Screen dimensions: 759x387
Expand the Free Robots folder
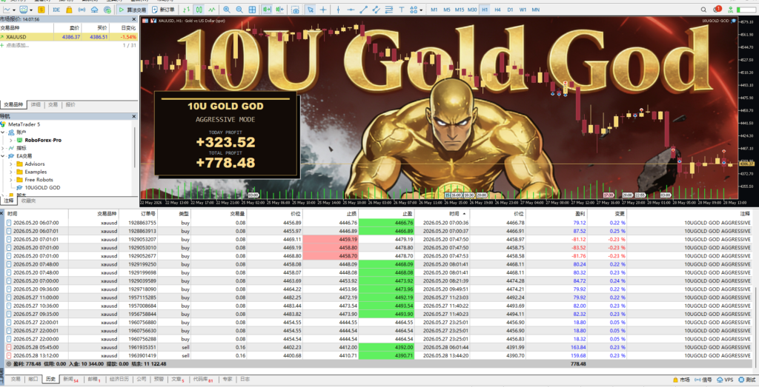pos(10,180)
